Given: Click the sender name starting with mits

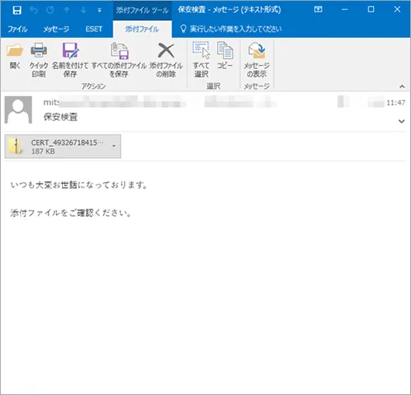Looking at the screenshot, I should point(51,102).
